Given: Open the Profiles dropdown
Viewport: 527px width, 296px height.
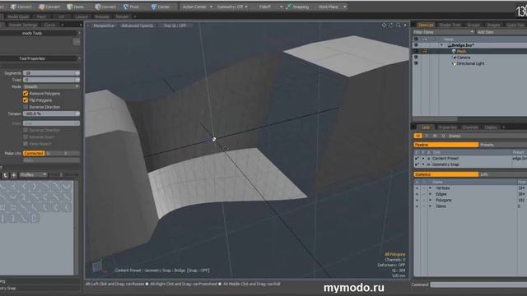Looking at the screenshot, I should 33,175.
